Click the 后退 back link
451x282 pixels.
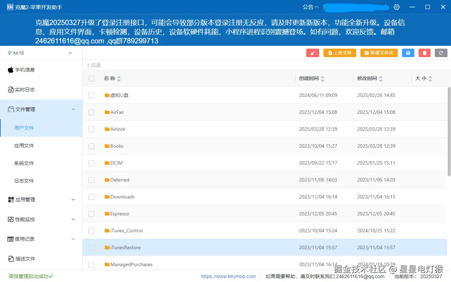(94, 65)
